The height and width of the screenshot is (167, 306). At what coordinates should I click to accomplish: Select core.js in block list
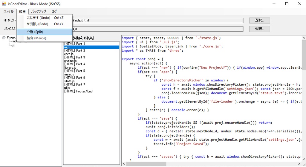click(91, 54)
